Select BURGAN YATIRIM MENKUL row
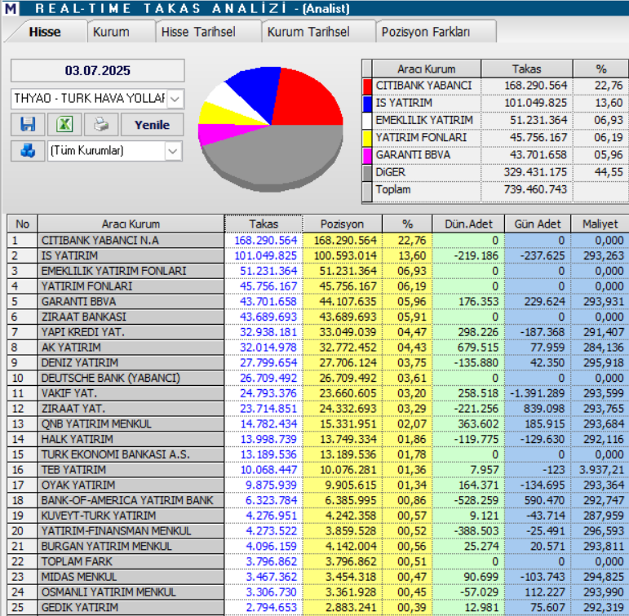 (x=318, y=546)
